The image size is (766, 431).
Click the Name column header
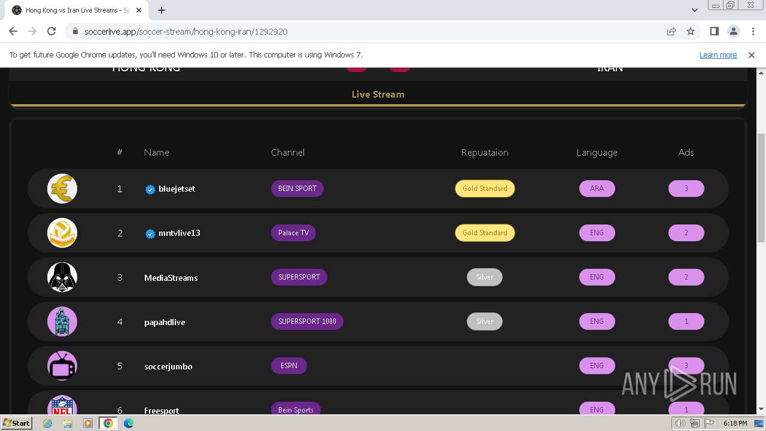(x=157, y=153)
